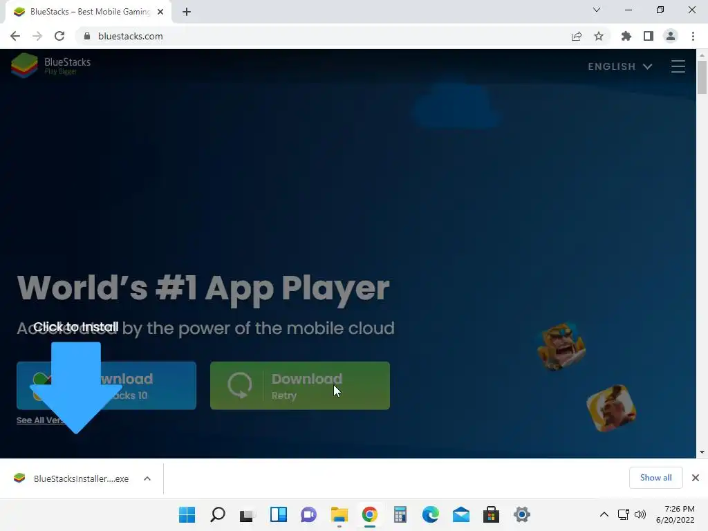Click page scrollbar down arrow
Image resolution: width=708 pixels, height=531 pixels.
coord(702,452)
